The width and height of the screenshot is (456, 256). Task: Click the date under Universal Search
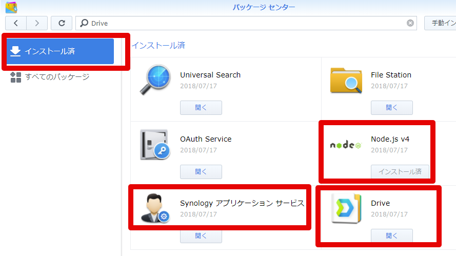point(199,86)
